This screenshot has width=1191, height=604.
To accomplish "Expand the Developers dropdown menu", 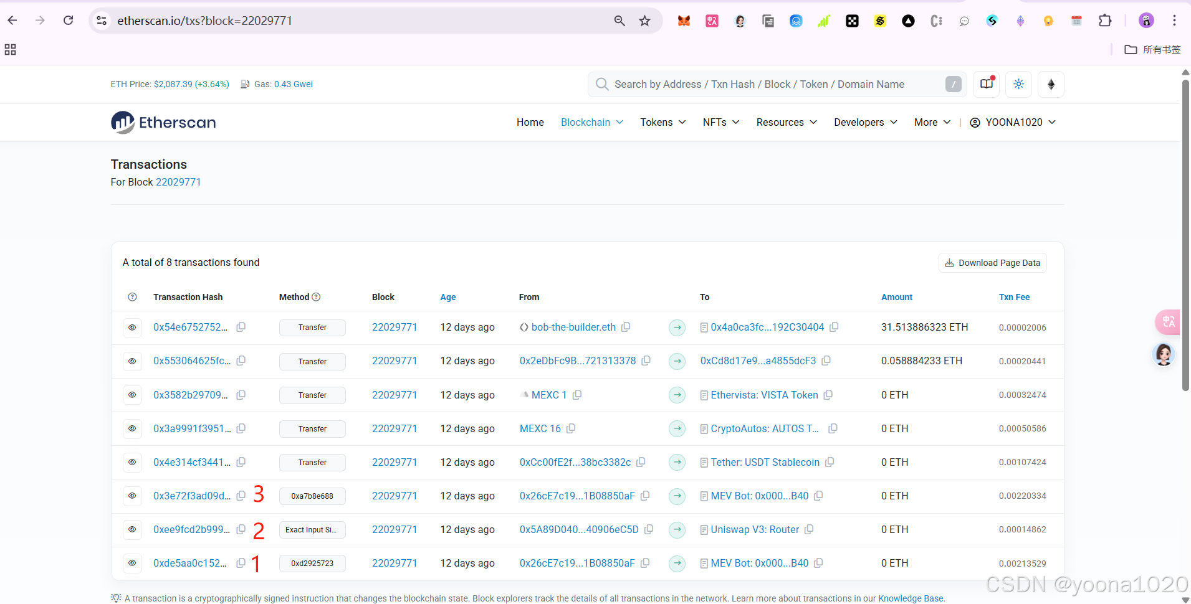I will click(x=866, y=123).
